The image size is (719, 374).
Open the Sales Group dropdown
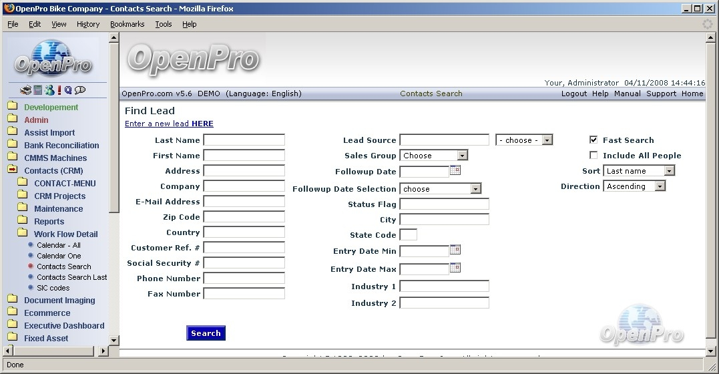coord(434,156)
